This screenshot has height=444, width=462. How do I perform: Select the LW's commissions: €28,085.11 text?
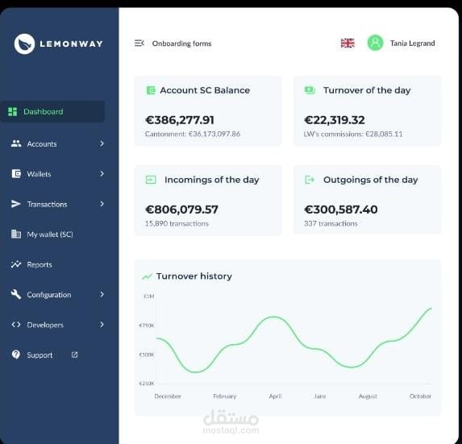click(x=353, y=134)
